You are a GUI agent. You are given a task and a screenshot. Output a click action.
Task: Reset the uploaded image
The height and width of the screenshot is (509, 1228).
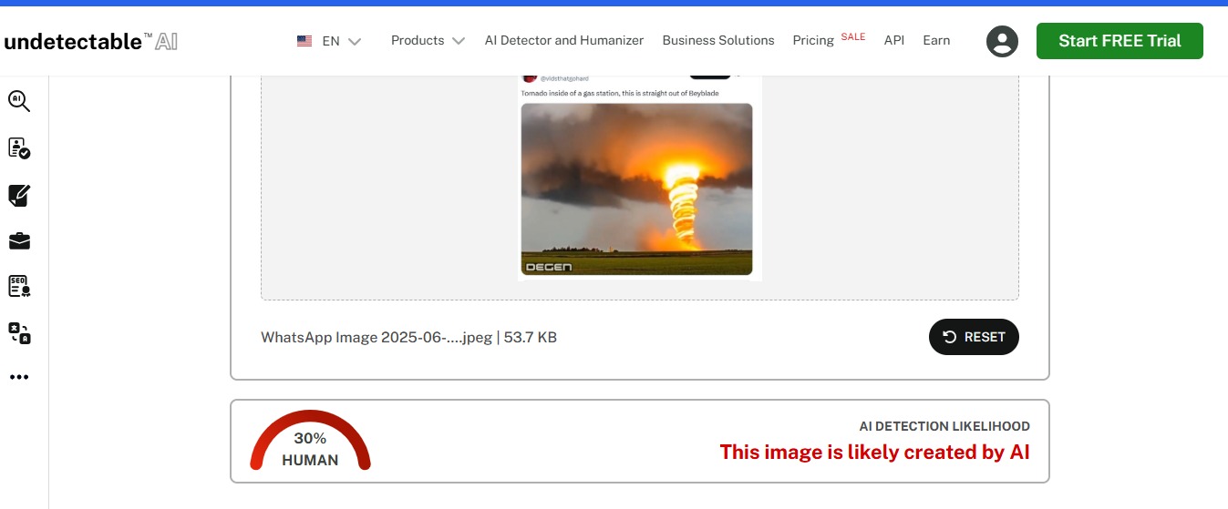click(x=974, y=337)
